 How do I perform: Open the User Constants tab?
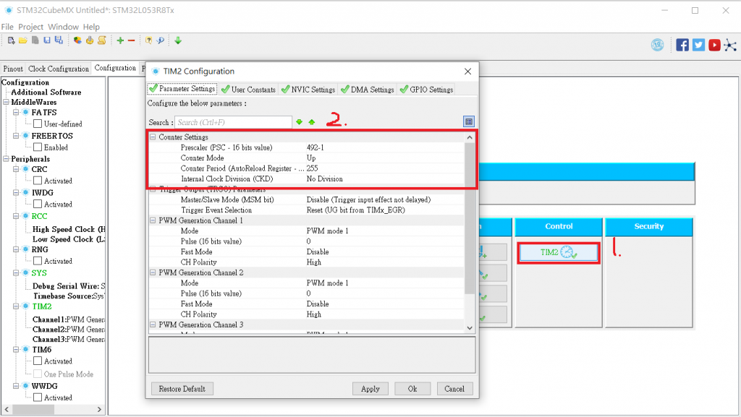249,89
